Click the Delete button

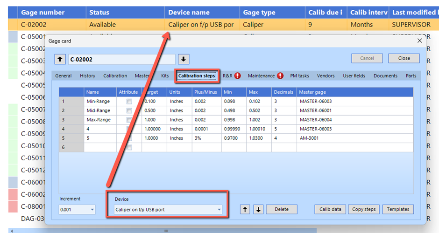(x=282, y=210)
